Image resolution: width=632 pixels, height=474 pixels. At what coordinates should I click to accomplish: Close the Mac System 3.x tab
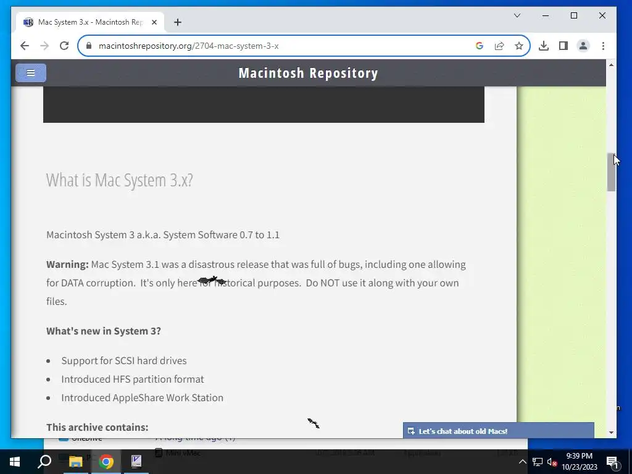154,22
